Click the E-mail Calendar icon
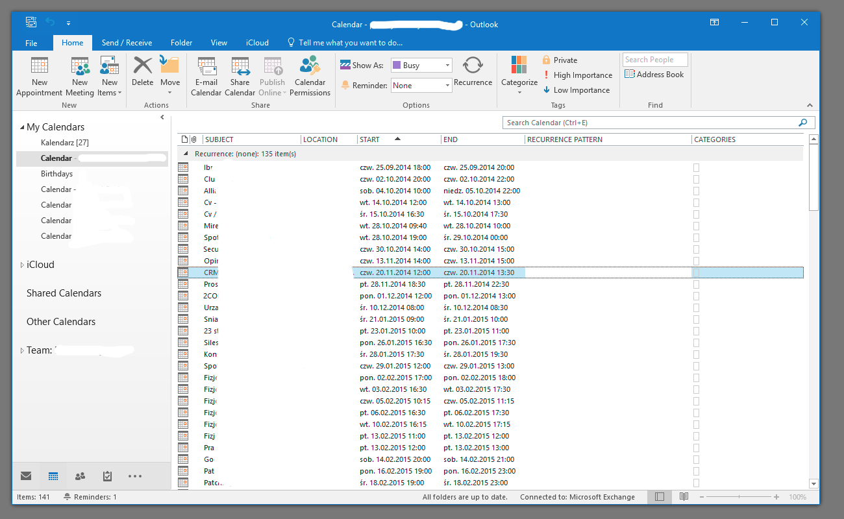Screen dimensions: 844x519 (x=206, y=67)
